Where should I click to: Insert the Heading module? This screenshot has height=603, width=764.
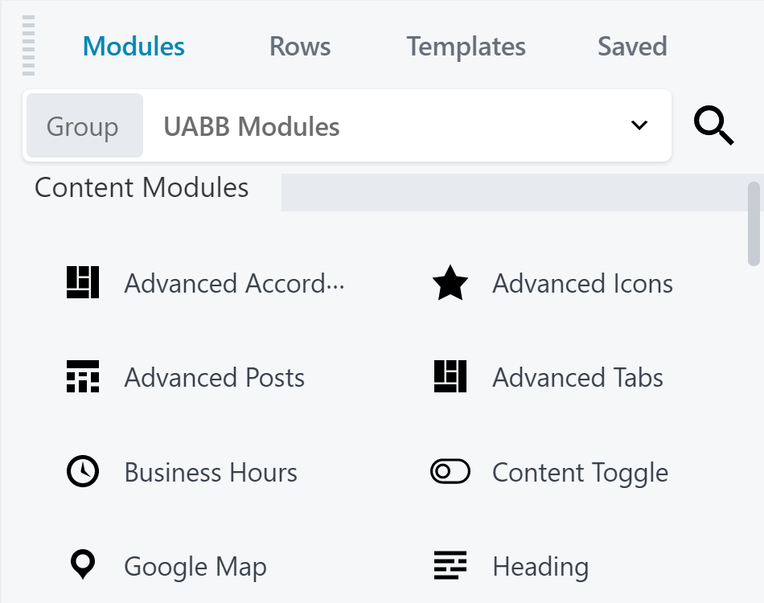click(x=540, y=565)
